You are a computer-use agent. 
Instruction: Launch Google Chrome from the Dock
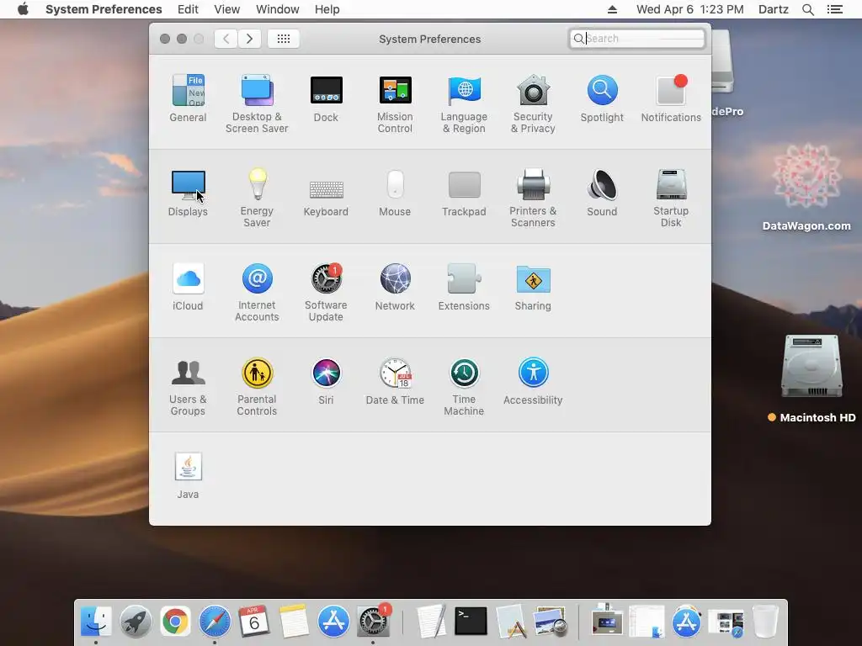pos(175,622)
